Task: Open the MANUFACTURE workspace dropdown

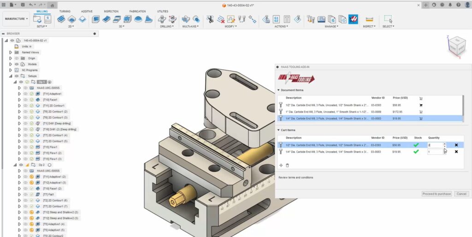Action: click(x=16, y=19)
